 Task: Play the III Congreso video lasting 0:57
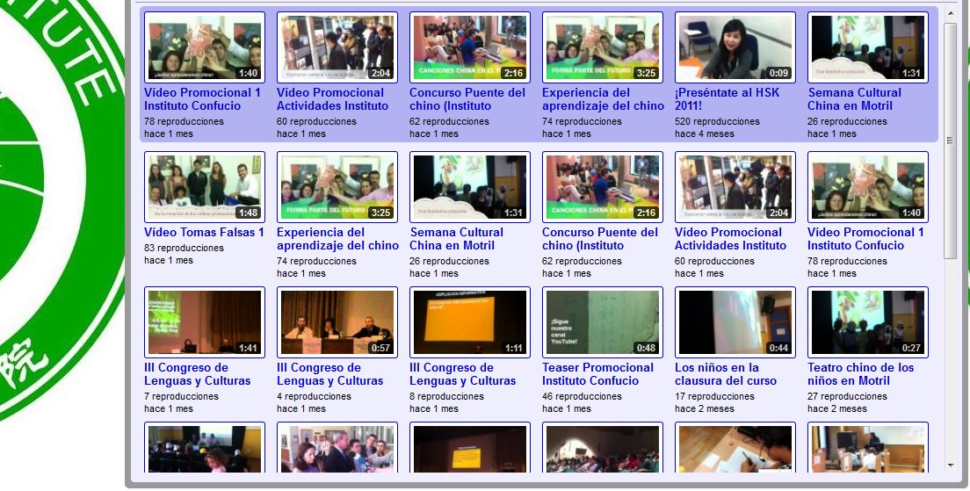click(337, 322)
